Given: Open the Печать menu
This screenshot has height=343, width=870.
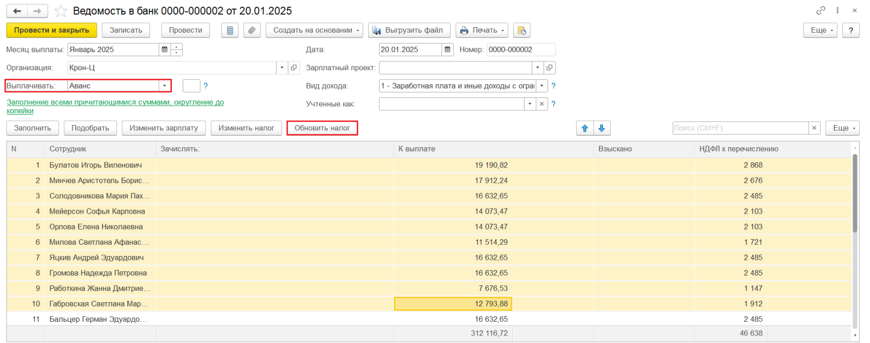Looking at the screenshot, I should 482,30.
